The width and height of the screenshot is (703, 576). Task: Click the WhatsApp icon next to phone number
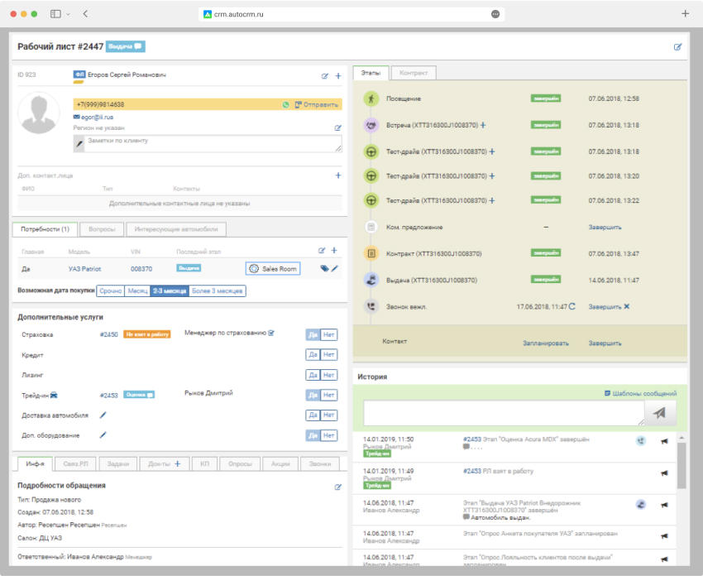(x=286, y=105)
